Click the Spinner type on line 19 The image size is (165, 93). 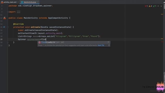(22, 39)
